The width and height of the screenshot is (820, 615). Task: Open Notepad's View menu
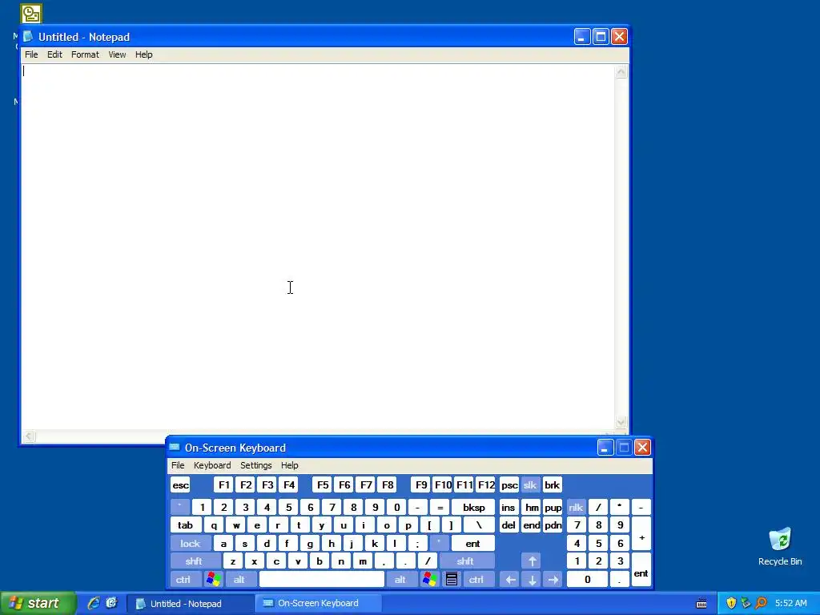(117, 54)
